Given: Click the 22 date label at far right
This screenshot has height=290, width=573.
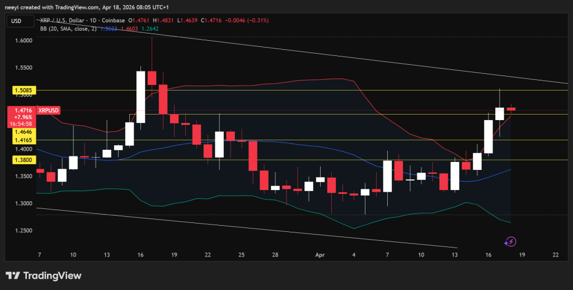Looking at the screenshot, I should [x=555, y=254].
